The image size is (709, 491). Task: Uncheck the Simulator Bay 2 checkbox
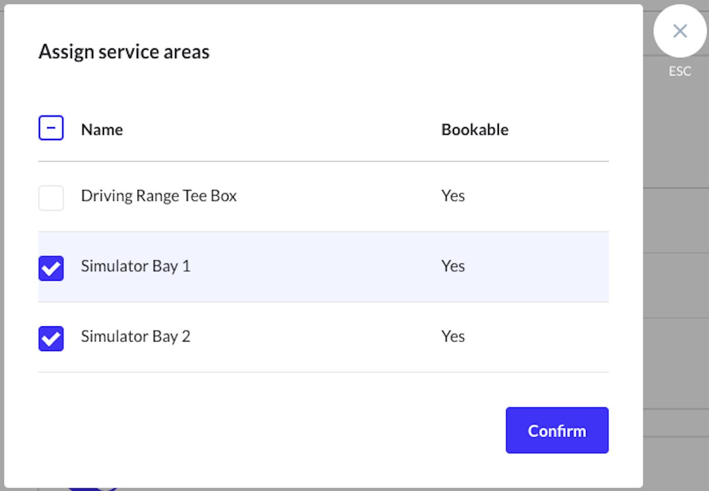pyautogui.click(x=51, y=338)
